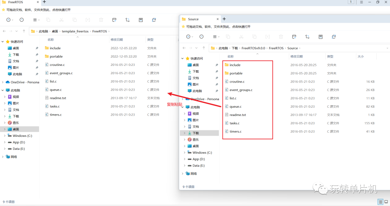This screenshot has width=390, height=206.
Task: Add a new tab next to FreeRTOS tab
Action: tap(44, 2)
